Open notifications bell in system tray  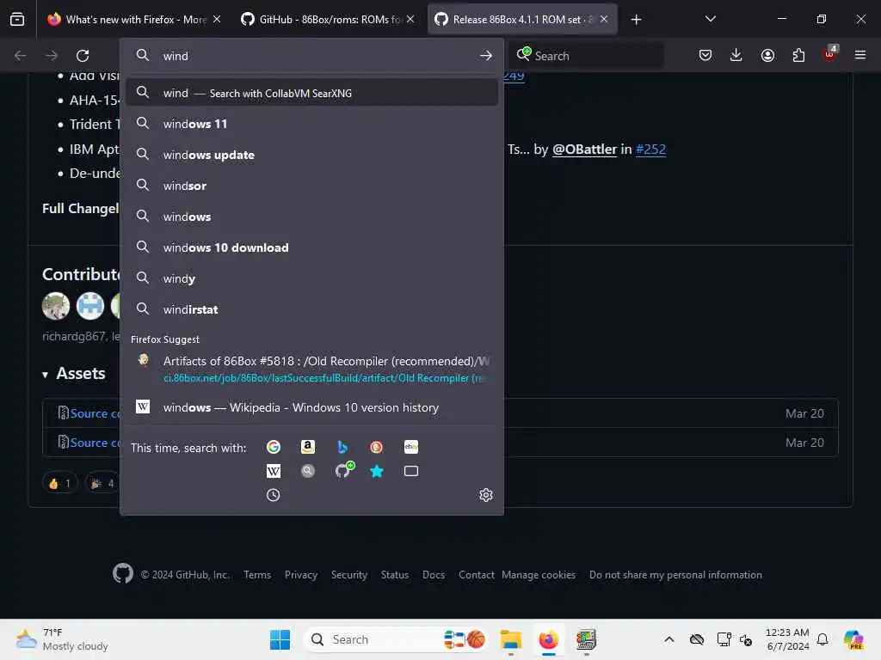point(822,639)
